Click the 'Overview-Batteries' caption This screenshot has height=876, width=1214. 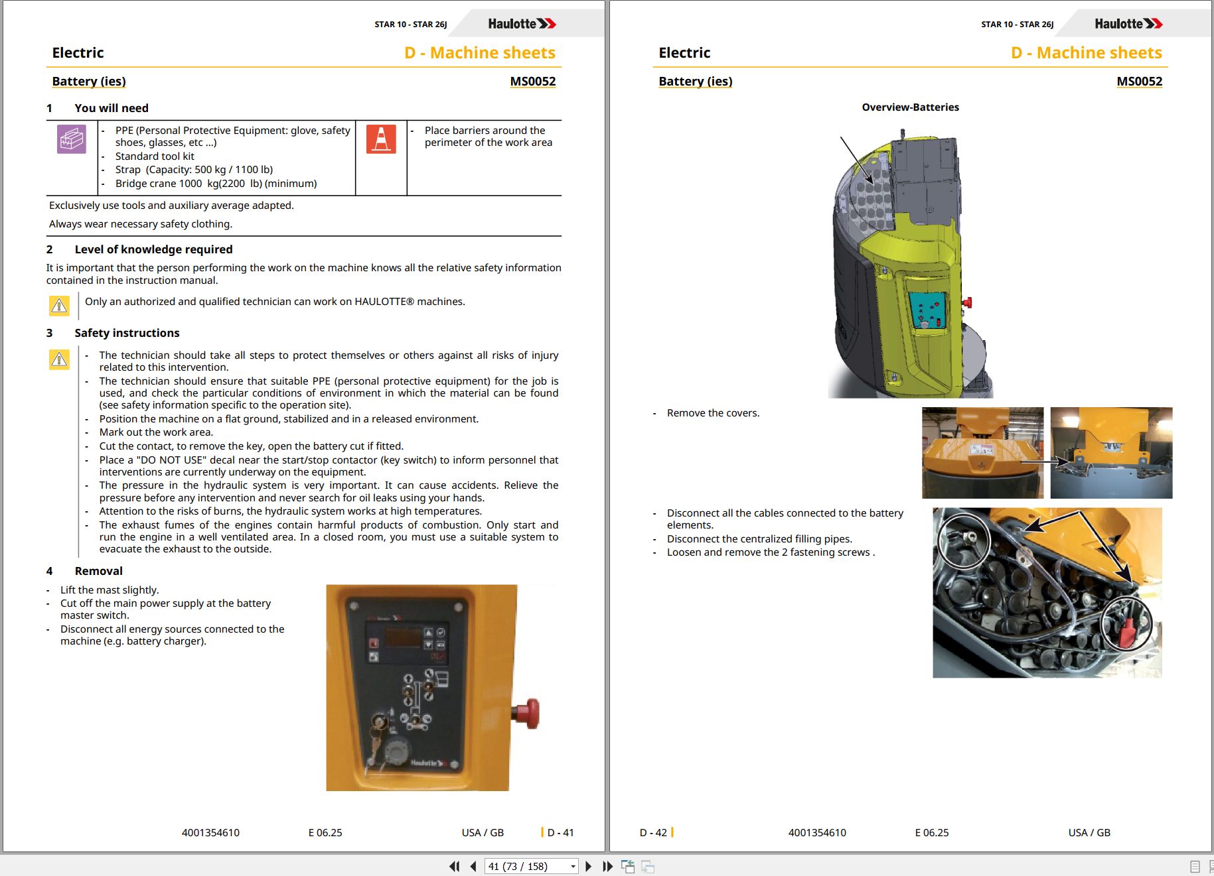[x=910, y=107]
